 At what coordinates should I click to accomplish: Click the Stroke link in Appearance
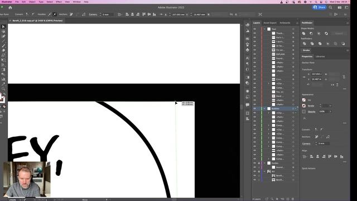coord(311,106)
